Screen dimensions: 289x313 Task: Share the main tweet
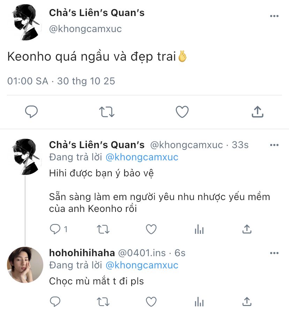pos(257,112)
